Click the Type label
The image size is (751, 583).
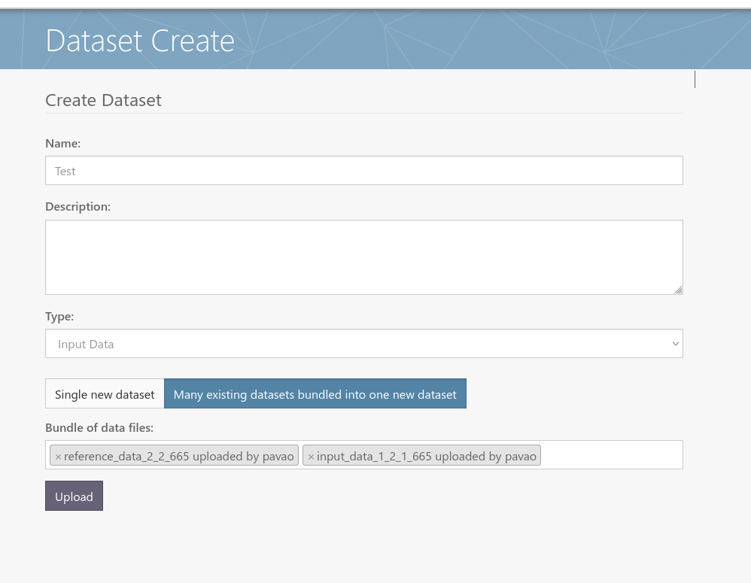point(59,317)
